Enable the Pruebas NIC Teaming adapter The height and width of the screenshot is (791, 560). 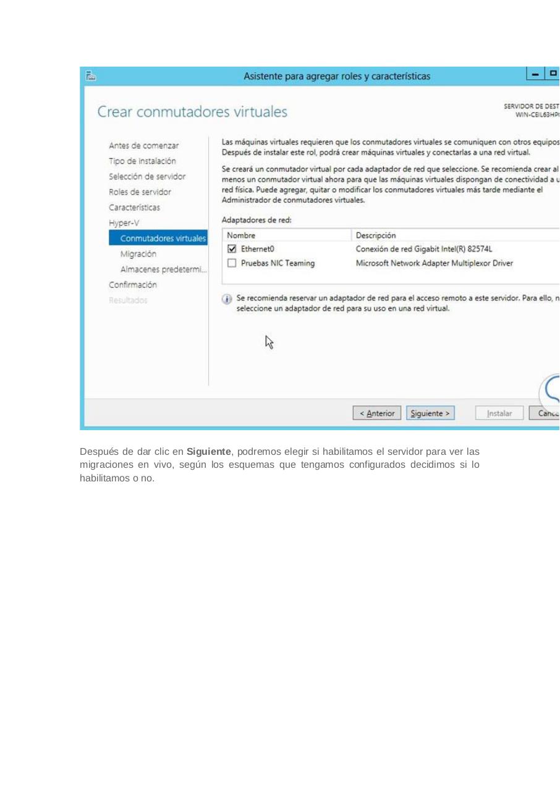[x=231, y=263]
